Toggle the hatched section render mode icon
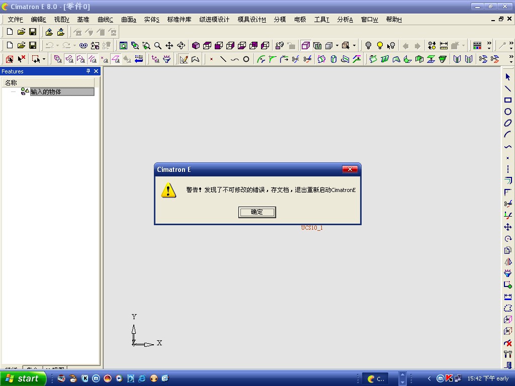Screen dimensions: 515x386 tap(317, 45)
